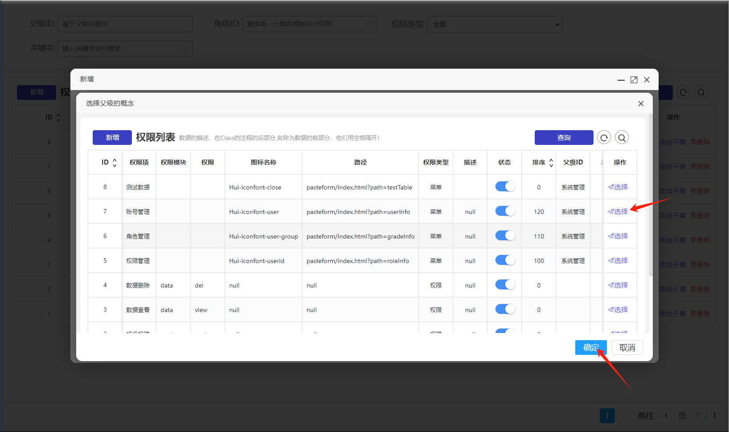This screenshot has width=729, height=432.
Task: Click the magnifier search icon in dialog
Action: click(x=622, y=138)
